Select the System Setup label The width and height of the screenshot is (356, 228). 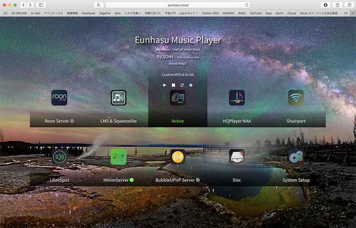pyautogui.click(x=296, y=180)
